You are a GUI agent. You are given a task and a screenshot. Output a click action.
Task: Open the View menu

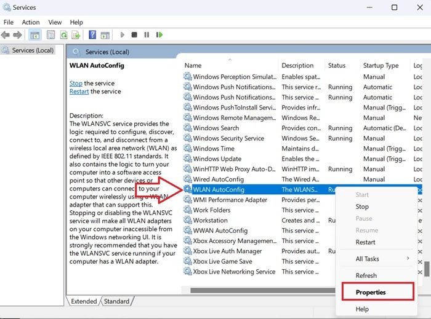[x=55, y=22]
